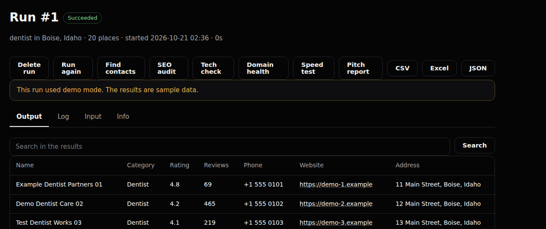The width and height of the screenshot is (546, 229).
Task: Open Domain health analysis
Action: tap(263, 68)
